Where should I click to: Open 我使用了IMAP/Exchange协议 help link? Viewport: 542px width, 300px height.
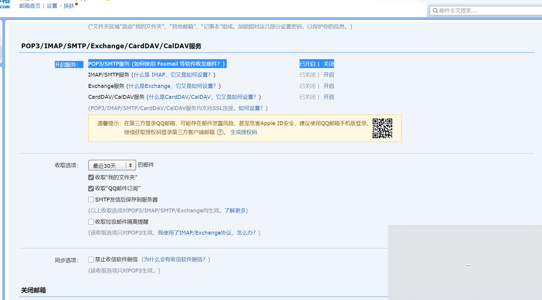tap(207, 233)
